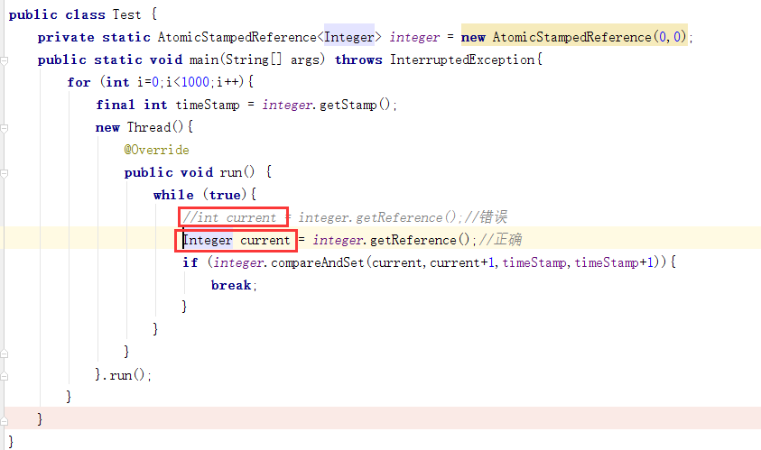This screenshot has height=450, width=761.
Task: Click the '//错误' comment
Action: [x=486, y=216]
